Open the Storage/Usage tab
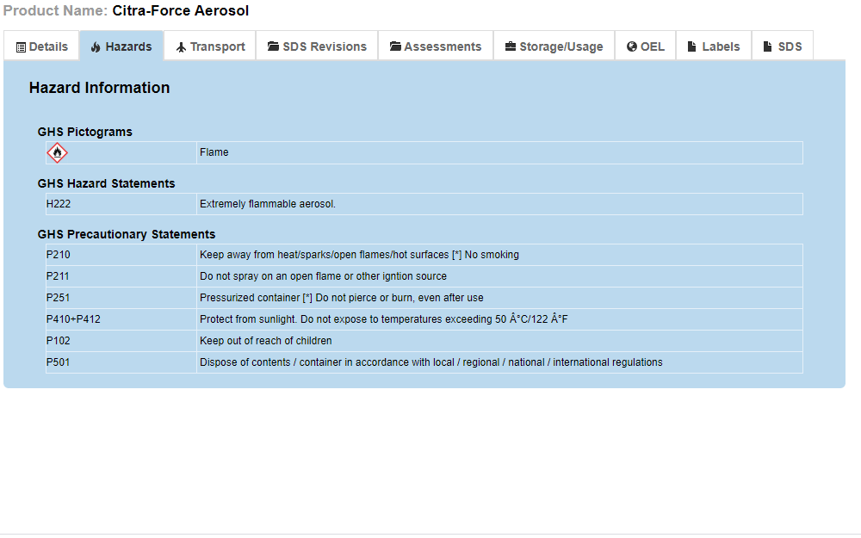This screenshot has width=861, height=538. pos(554,46)
